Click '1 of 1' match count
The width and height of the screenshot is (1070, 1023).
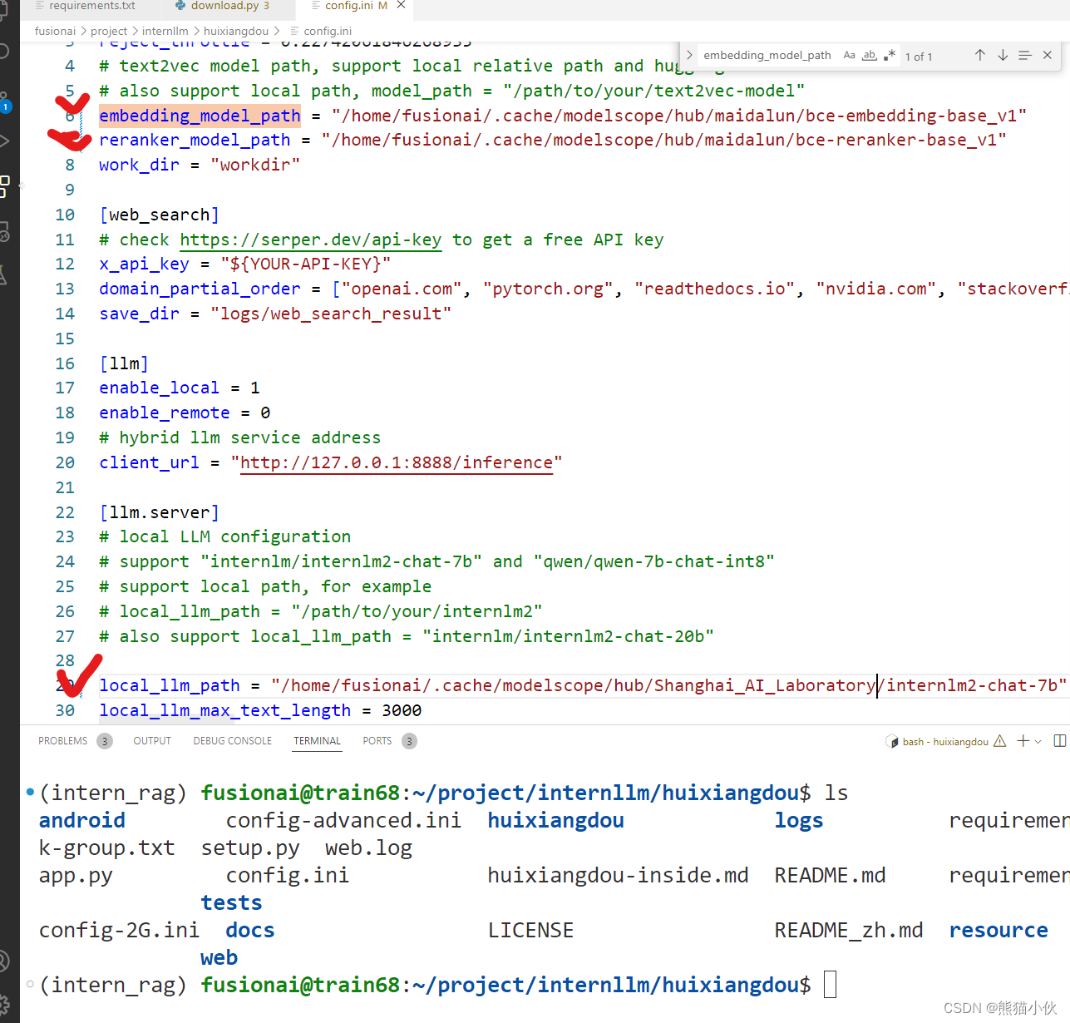click(x=919, y=57)
